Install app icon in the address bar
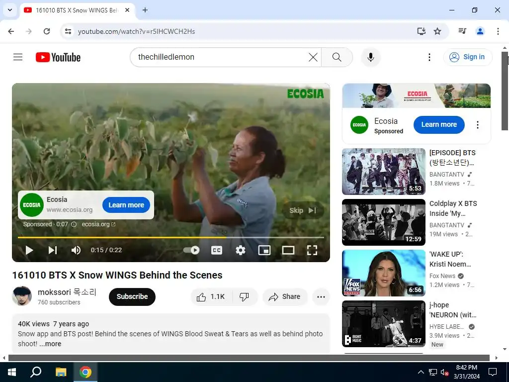The height and width of the screenshot is (382, 509). coord(421,31)
